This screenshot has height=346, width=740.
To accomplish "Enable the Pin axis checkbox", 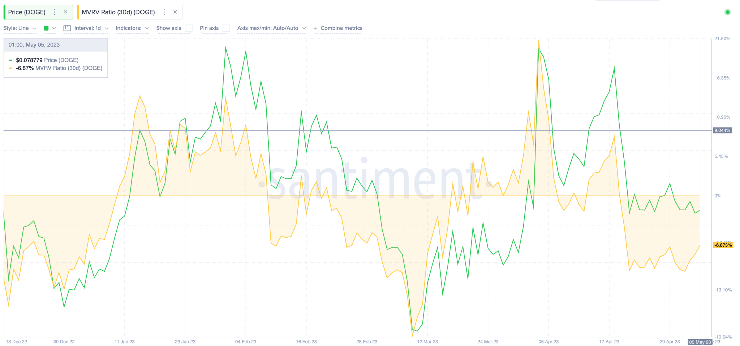I will [227, 28].
